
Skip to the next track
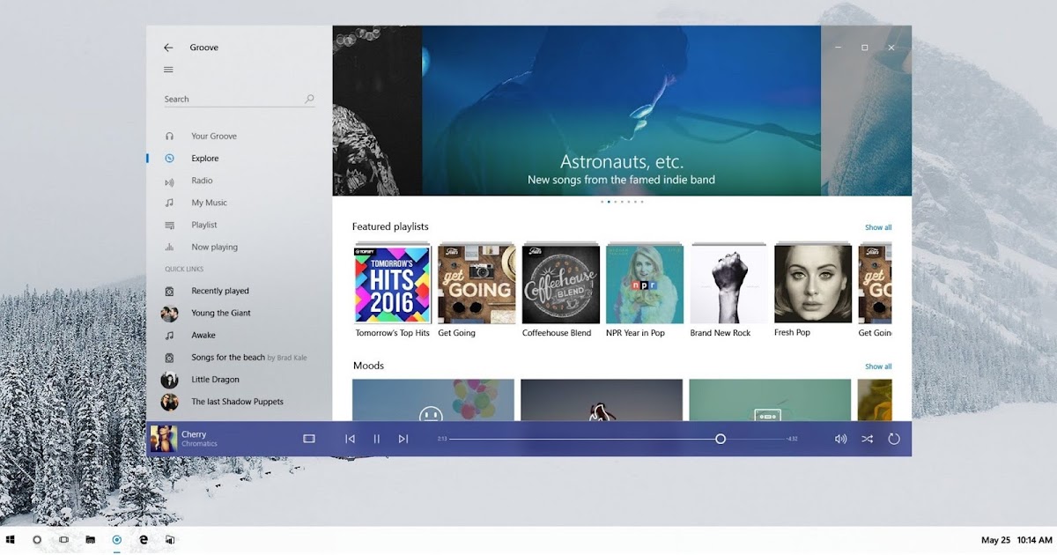coord(403,438)
